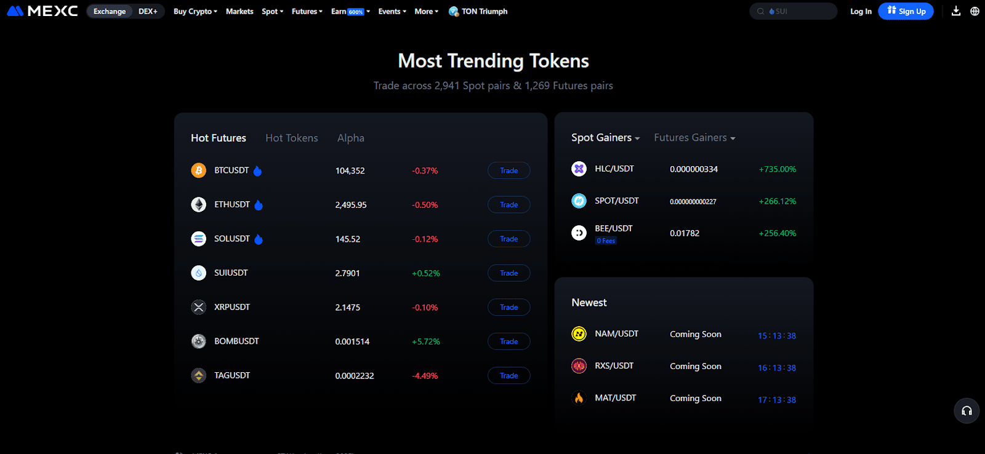The width and height of the screenshot is (985, 454).
Task: Click the SPOT/USDT pair name
Action: click(617, 201)
